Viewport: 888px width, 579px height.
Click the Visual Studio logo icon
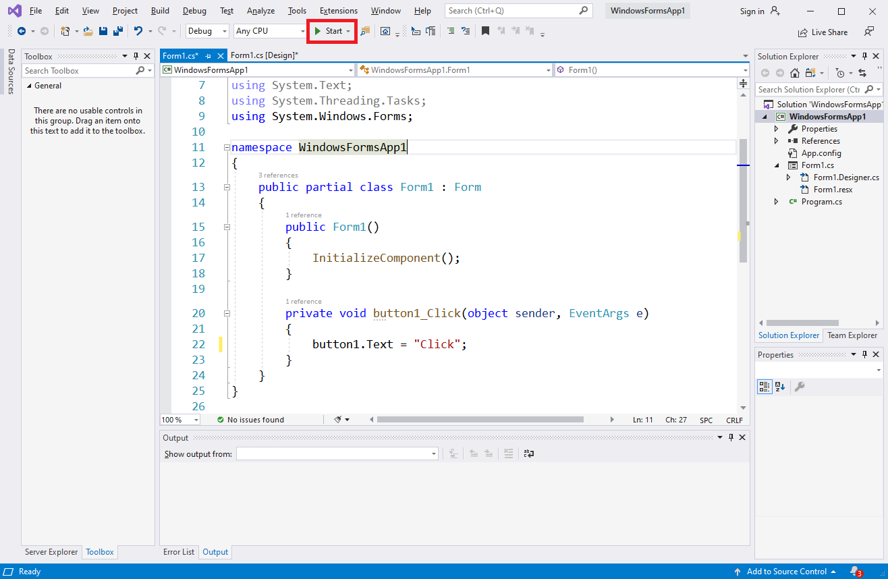pos(14,11)
